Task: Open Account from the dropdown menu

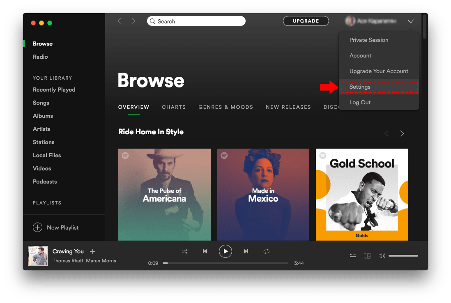Action: [379, 56]
